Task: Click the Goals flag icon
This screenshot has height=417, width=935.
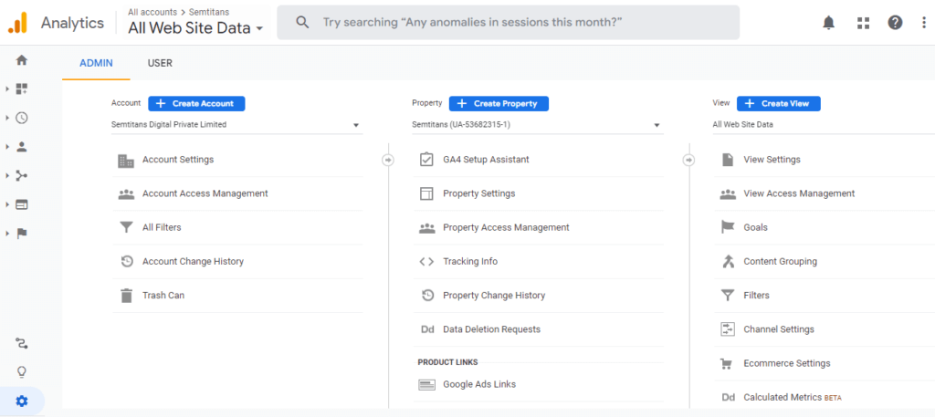Action: pos(728,227)
